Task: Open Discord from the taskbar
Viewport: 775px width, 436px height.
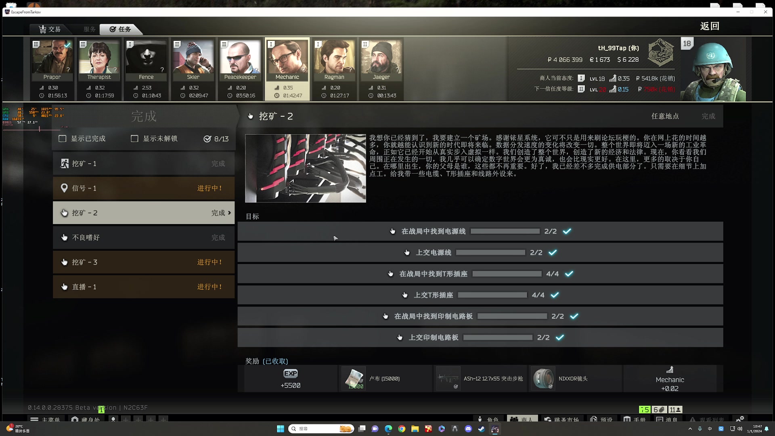Action: tap(468, 429)
